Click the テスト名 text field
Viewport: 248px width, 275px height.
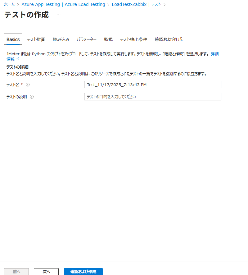point(152,85)
